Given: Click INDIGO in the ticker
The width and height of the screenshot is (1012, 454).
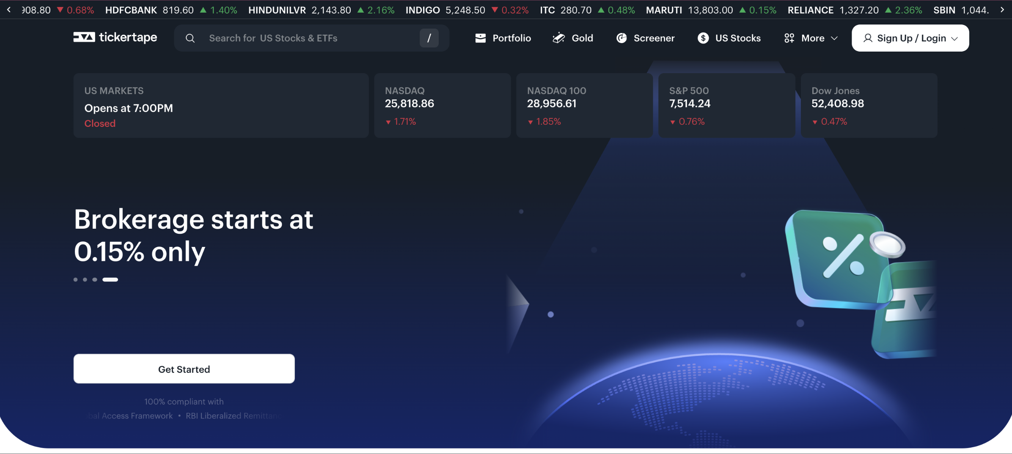Looking at the screenshot, I should pyautogui.click(x=423, y=10).
